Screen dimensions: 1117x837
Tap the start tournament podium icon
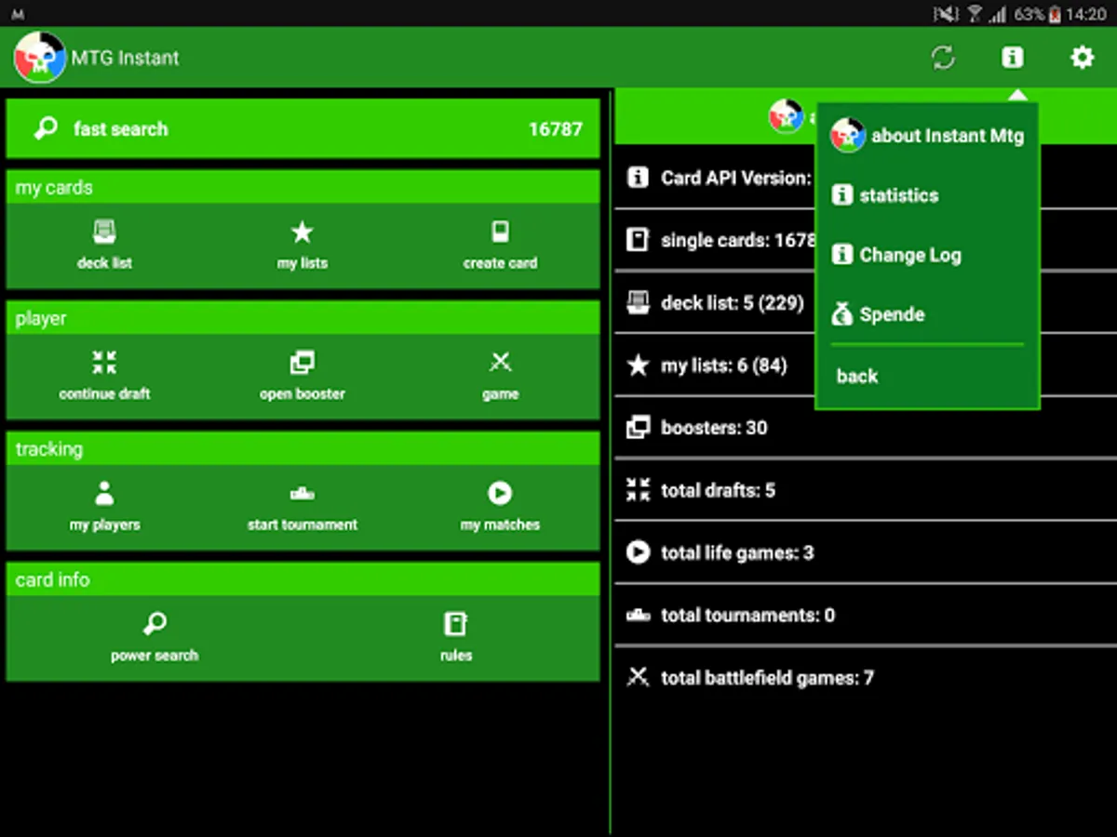[x=303, y=493]
